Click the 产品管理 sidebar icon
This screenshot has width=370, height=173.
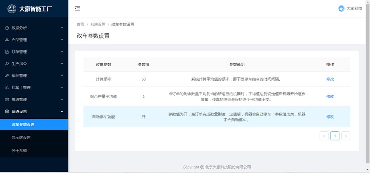point(7,40)
